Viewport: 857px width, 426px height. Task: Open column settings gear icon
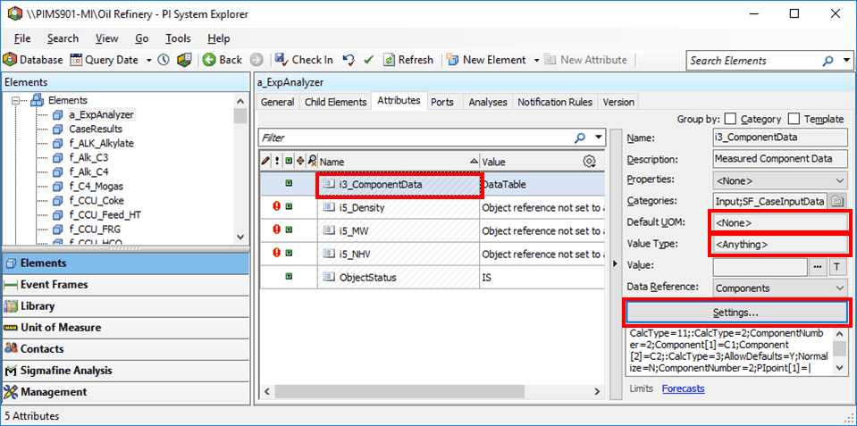589,162
